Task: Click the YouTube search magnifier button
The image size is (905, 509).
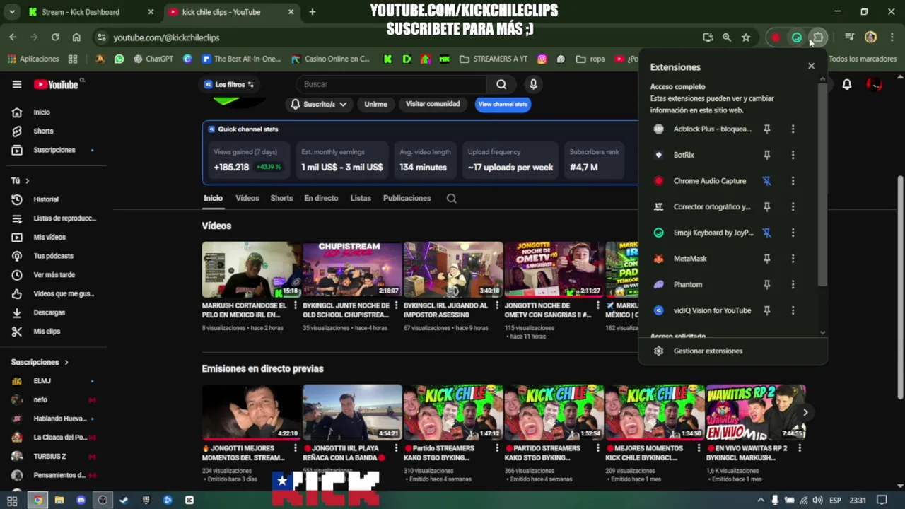Action: (x=501, y=84)
